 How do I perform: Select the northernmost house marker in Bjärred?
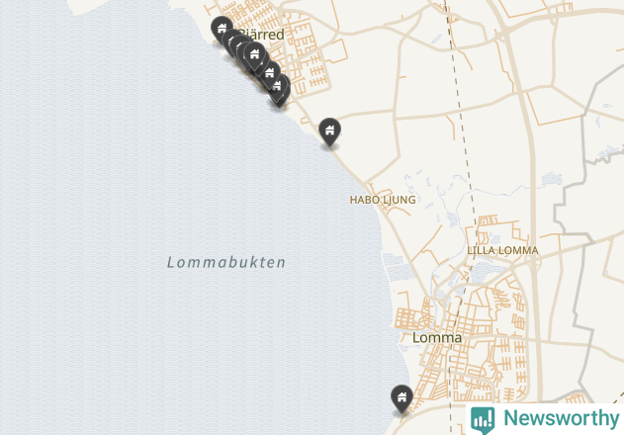tap(222, 29)
